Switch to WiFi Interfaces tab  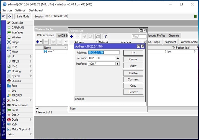[x=45, y=35]
